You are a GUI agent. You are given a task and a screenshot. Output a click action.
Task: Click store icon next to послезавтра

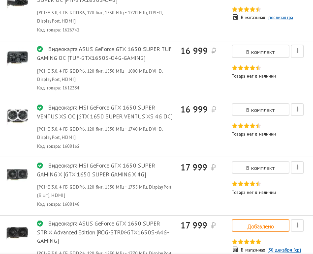[x=235, y=18]
